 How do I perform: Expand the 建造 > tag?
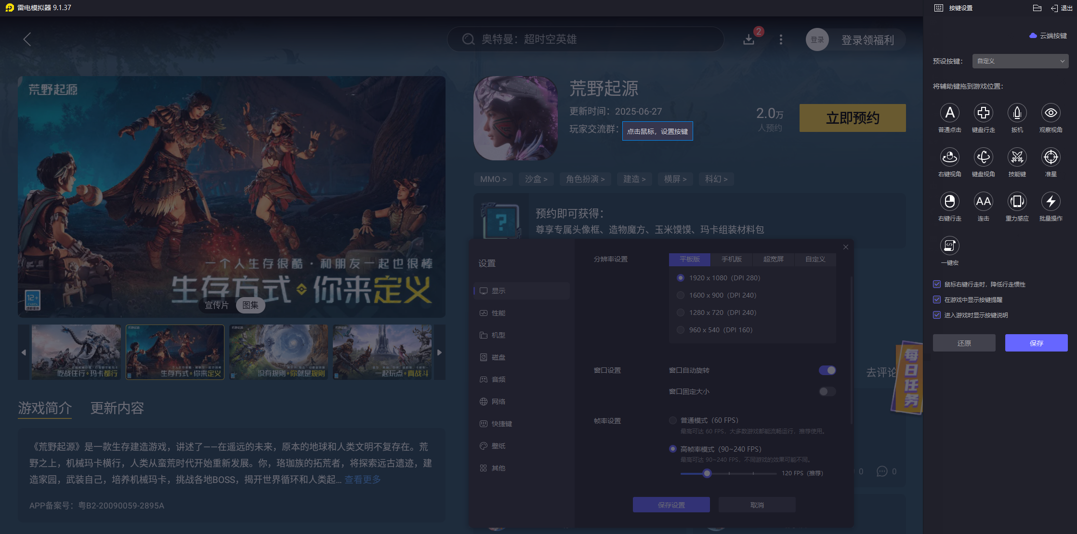click(634, 179)
